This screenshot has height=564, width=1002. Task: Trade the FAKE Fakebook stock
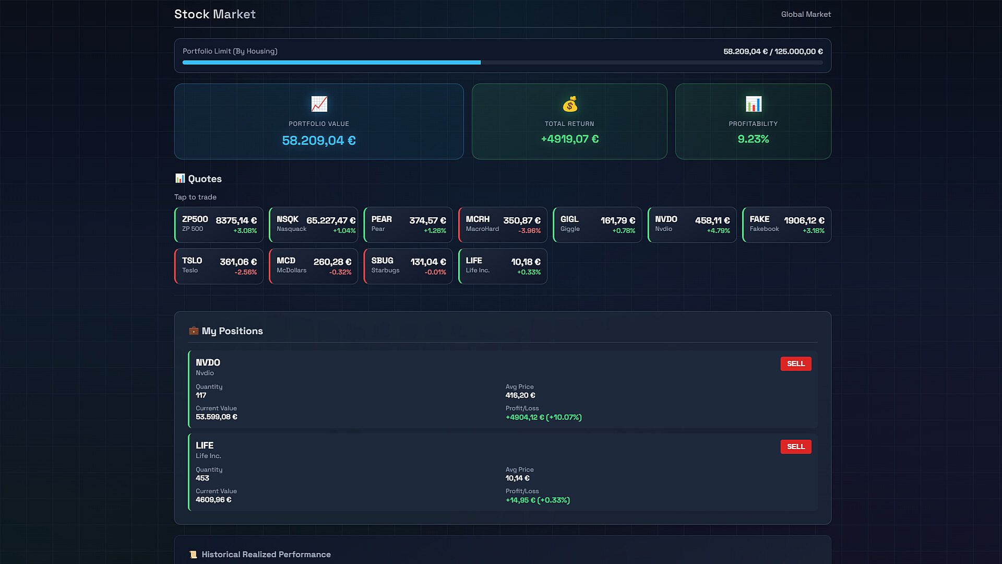point(786,225)
